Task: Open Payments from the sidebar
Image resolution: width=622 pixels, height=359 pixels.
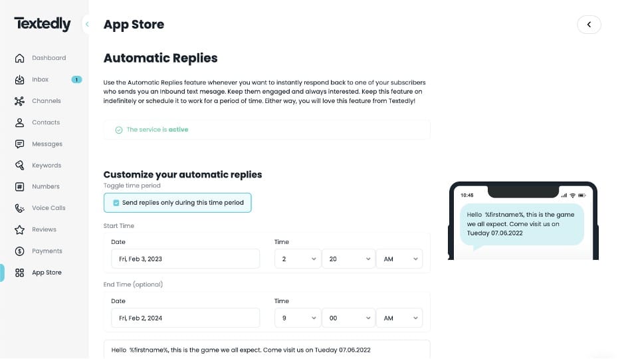Action: point(47,251)
